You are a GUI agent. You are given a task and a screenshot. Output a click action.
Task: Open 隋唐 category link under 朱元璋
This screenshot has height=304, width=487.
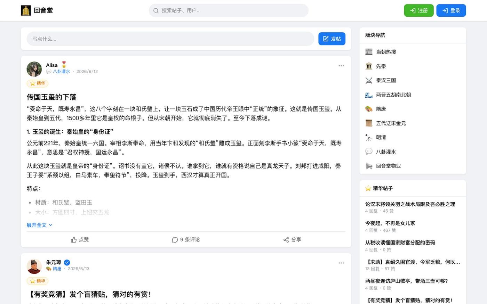[57, 269]
